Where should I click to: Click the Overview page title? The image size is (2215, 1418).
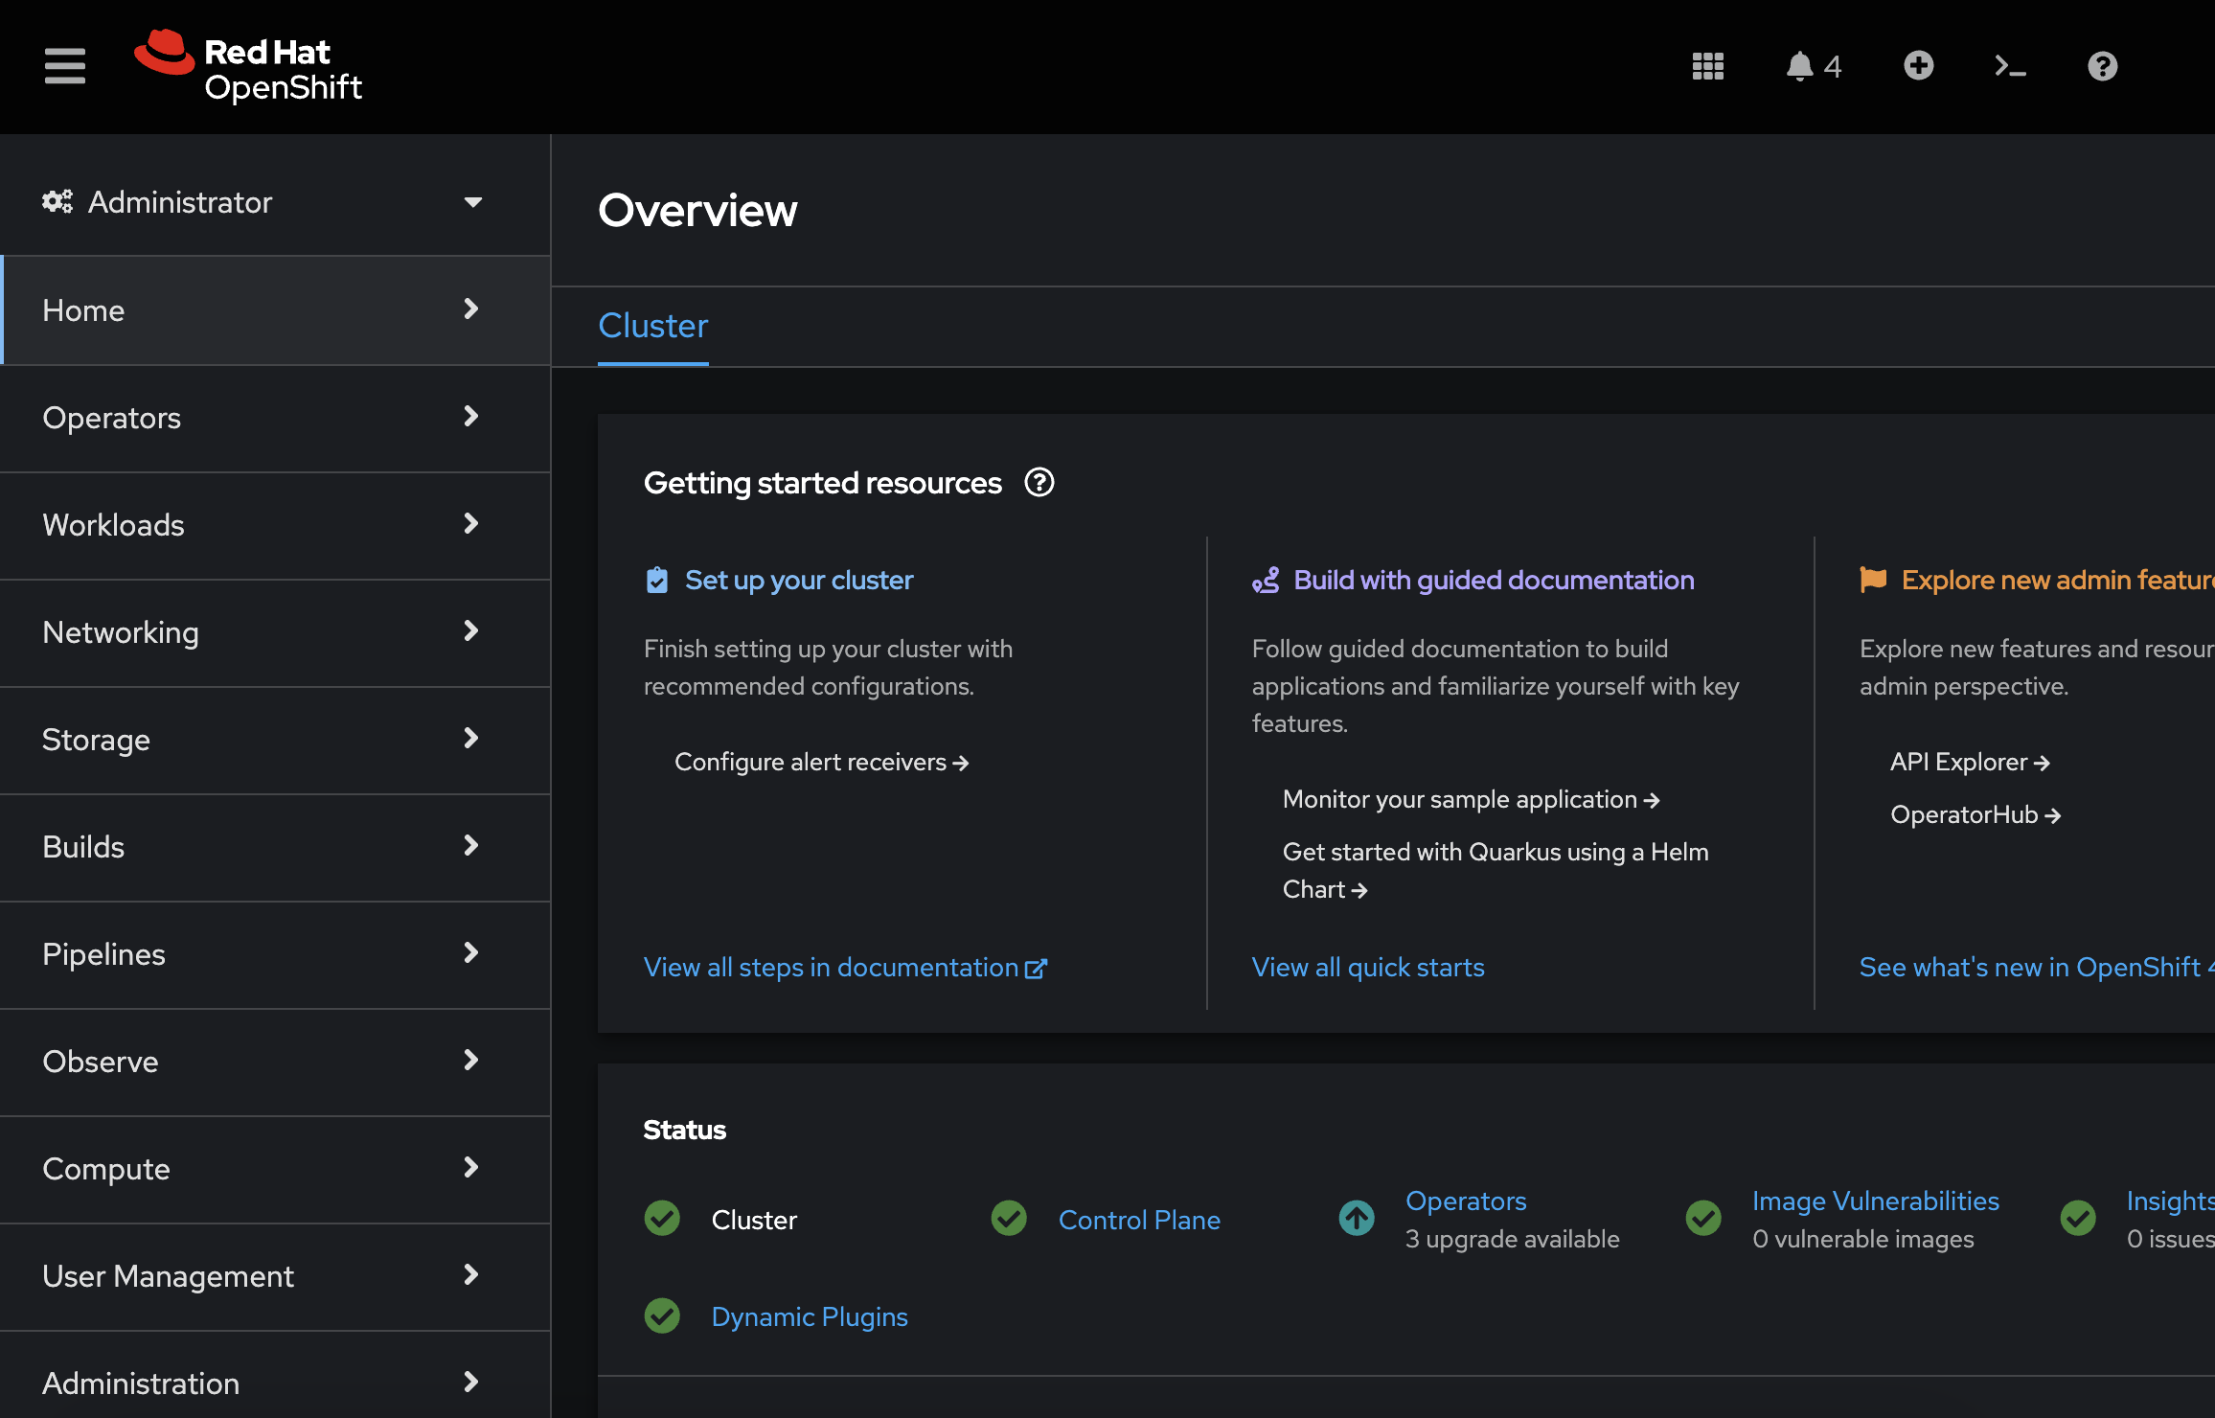697,210
